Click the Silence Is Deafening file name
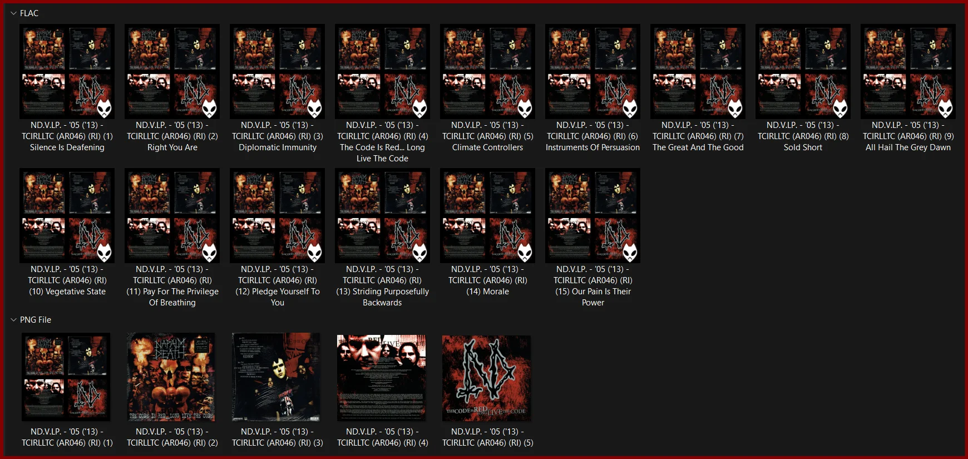Screen dimensions: 968x459 (x=67, y=136)
